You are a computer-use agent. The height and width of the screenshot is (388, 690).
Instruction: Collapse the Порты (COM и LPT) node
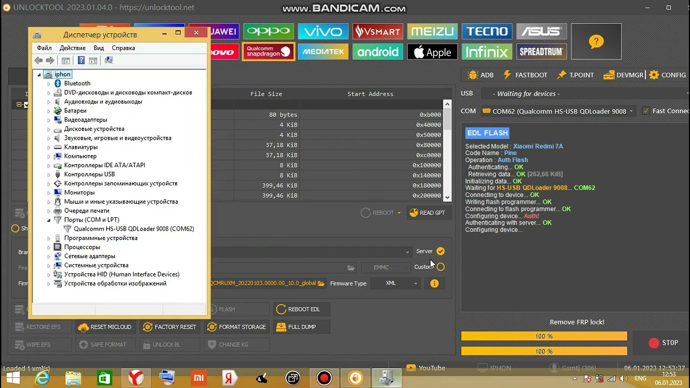pyautogui.click(x=49, y=220)
